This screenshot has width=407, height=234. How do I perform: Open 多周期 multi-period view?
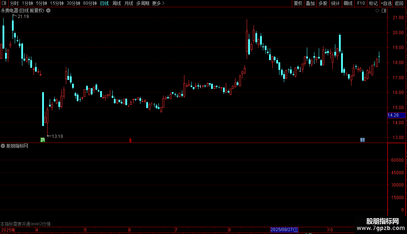click(x=143, y=3)
